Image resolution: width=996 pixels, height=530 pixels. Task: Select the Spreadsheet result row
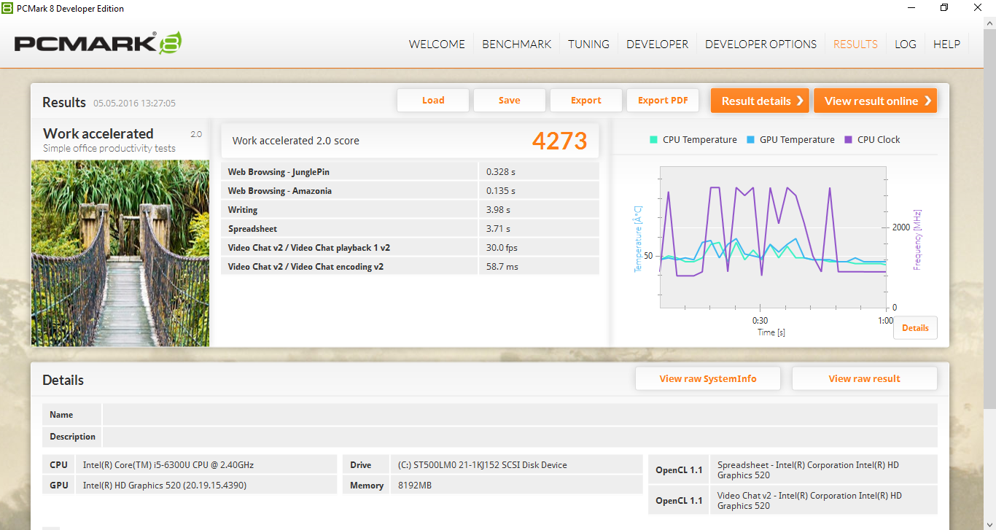point(410,229)
